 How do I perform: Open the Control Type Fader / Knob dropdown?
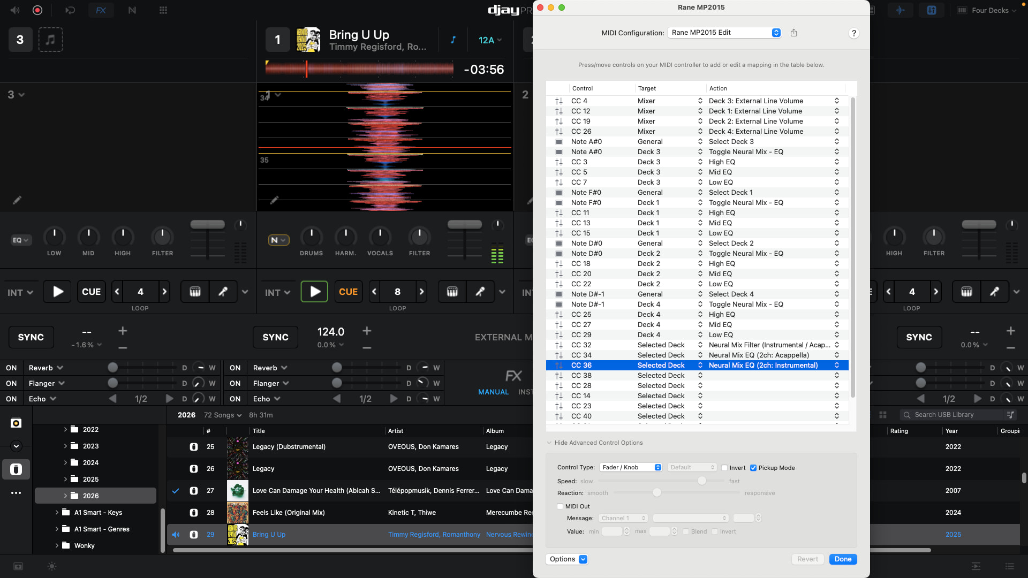pos(631,467)
